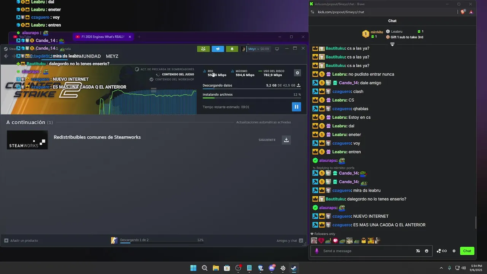Click the Kick chat scrollbar
The height and width of the screenshot is (274, 487).
point(476,223)
